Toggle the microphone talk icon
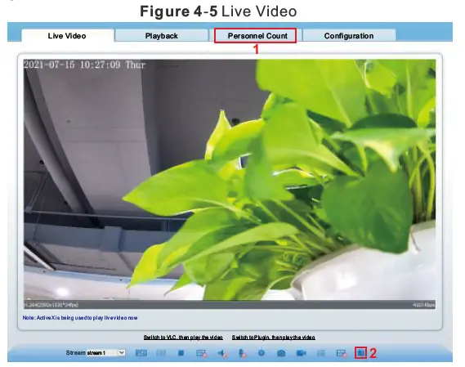The height and width of the screenshot is (367, 465). [x=242, y=353]
